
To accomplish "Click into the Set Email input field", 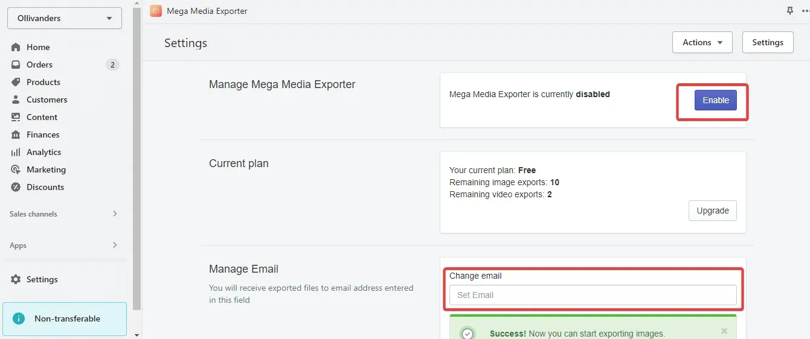I will [x=593, y=295].
